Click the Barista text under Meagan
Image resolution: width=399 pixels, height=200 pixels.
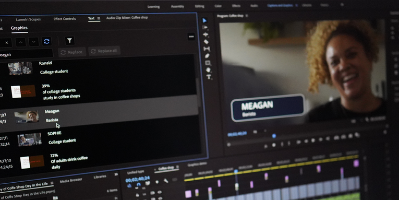pyautogui.click(x=52, y=120)
